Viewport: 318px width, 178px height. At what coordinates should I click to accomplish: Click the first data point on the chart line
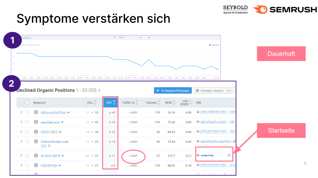pos(18,53)
